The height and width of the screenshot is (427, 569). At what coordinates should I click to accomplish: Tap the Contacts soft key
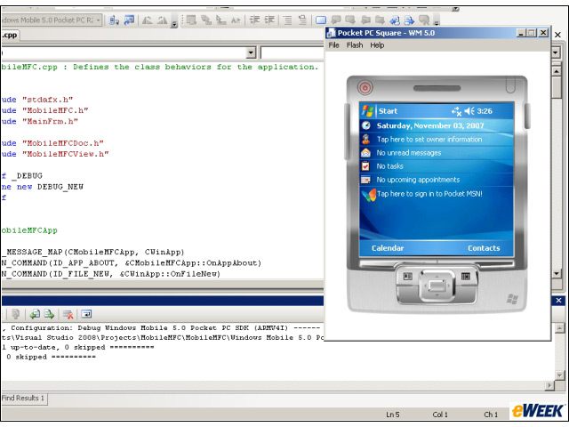pyautogui.click(x=484, y=248)
